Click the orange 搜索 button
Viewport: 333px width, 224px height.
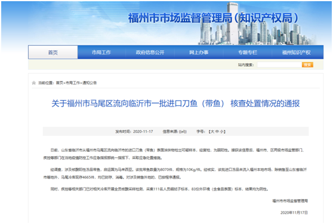pyautogui.click(x=307, y=64)
